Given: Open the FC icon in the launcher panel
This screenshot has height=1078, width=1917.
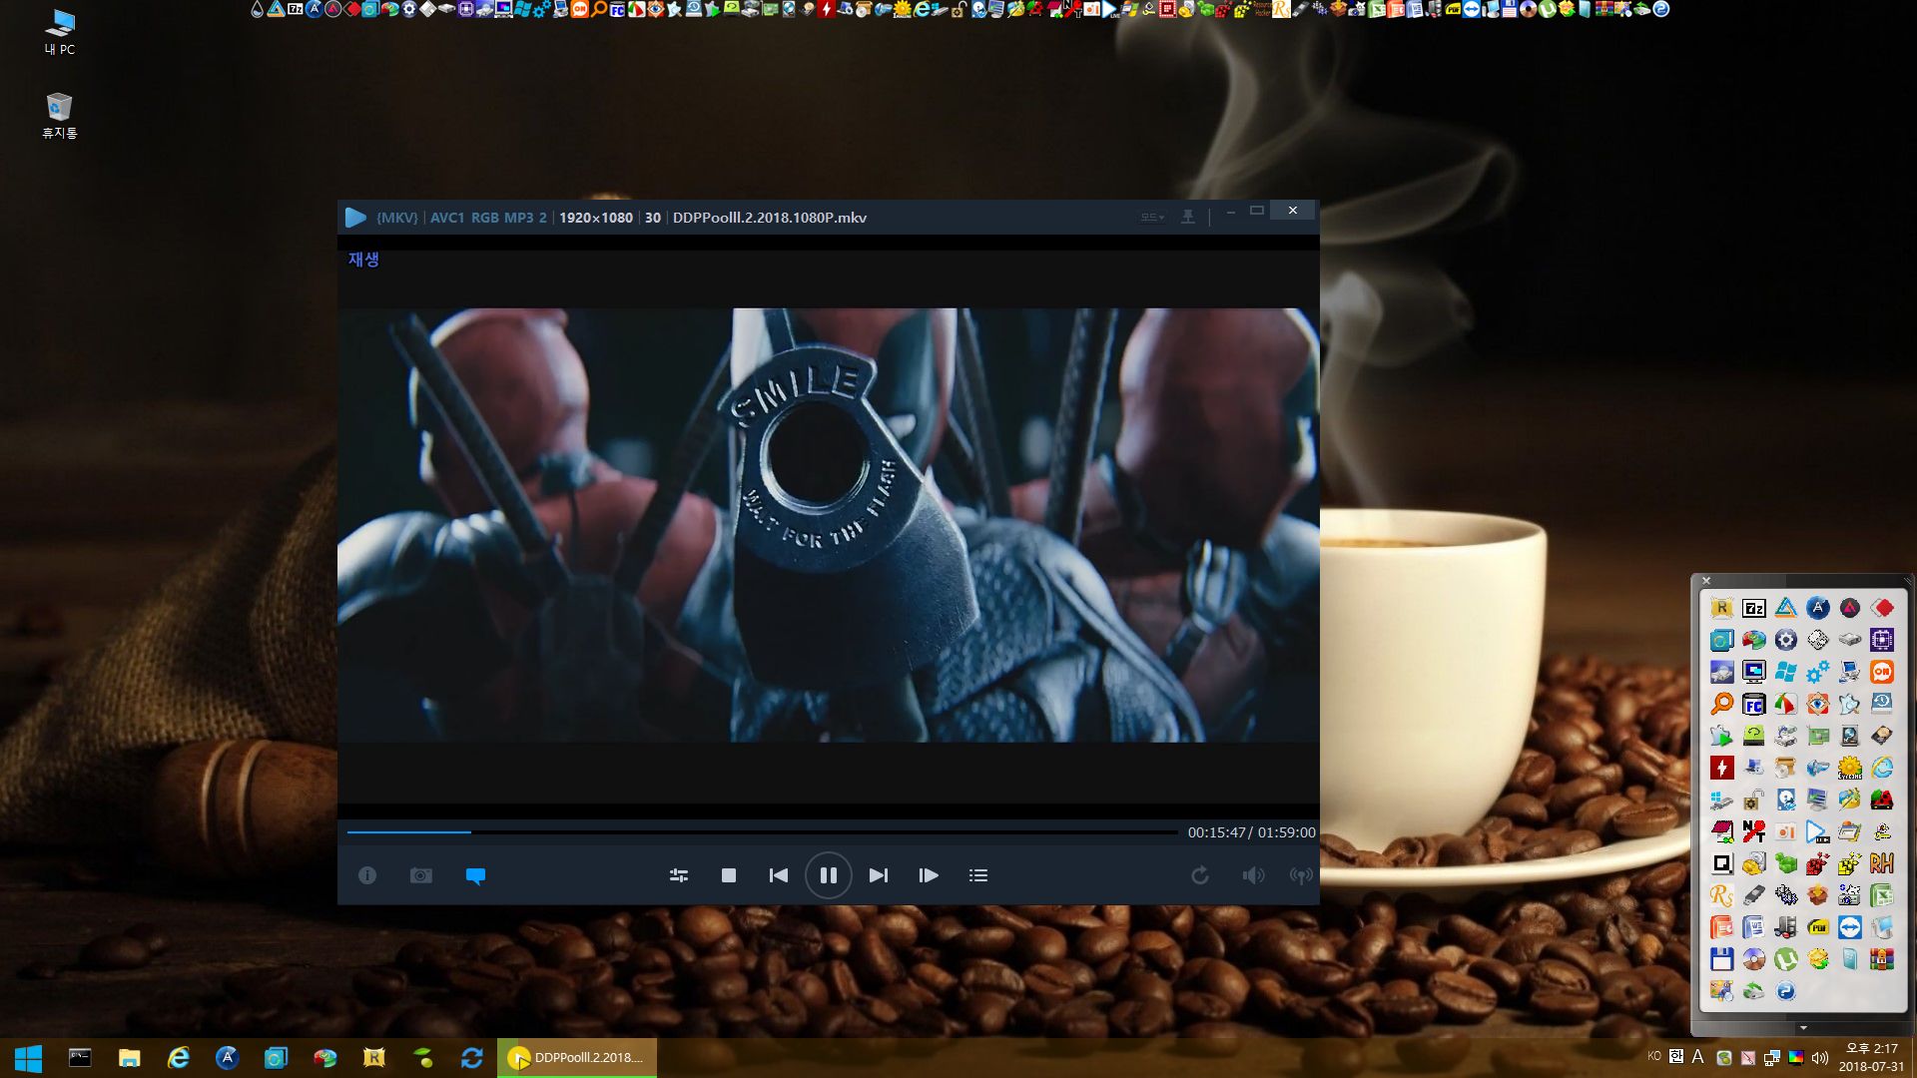Looking at the screenshot, I should [x=1753, y=704].
